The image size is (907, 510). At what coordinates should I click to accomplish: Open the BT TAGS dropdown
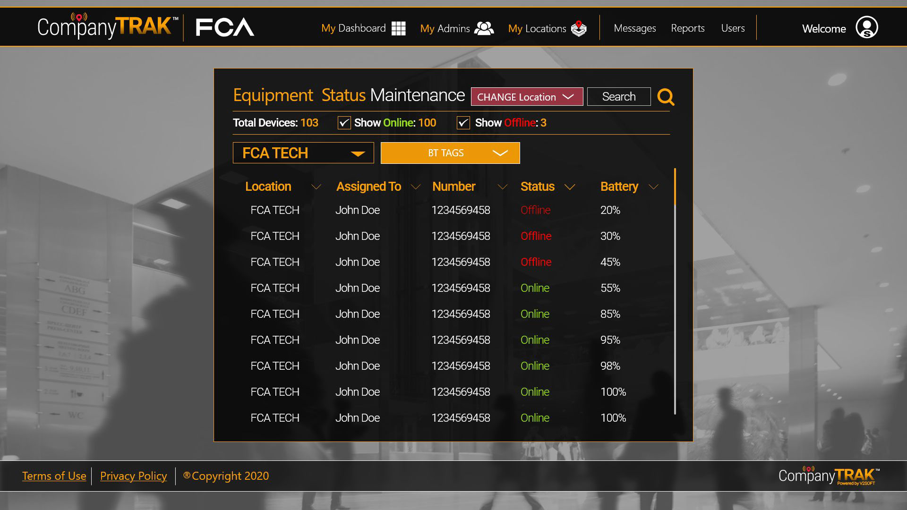click(x=450, y=153)
